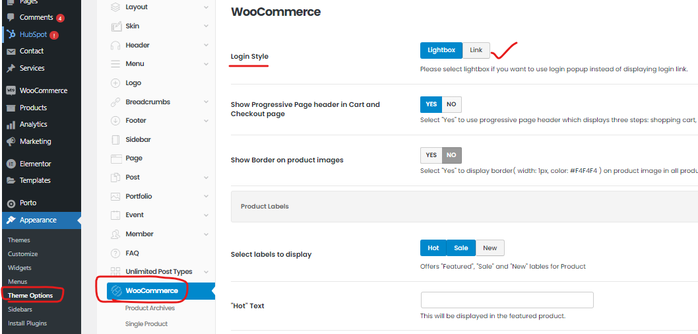Viewport: 698px width, 334px height.
Task: Click the Comments speech bubble icon
Action: 11,17
